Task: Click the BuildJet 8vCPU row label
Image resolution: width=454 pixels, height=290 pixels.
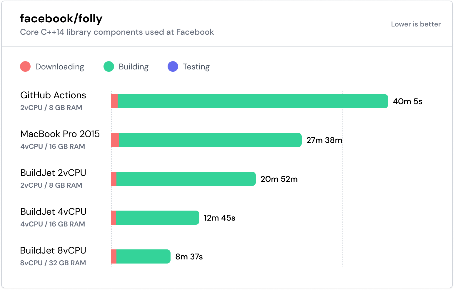Action: click(53, 251)
